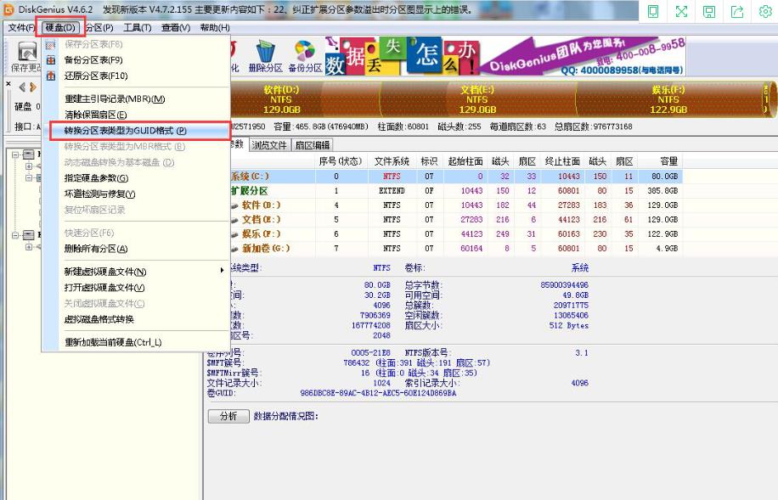Choose 打开虚拟硬盘文件 menu entry
The width and height of the screenshot is (778, 500).
(x=137, y=288)
